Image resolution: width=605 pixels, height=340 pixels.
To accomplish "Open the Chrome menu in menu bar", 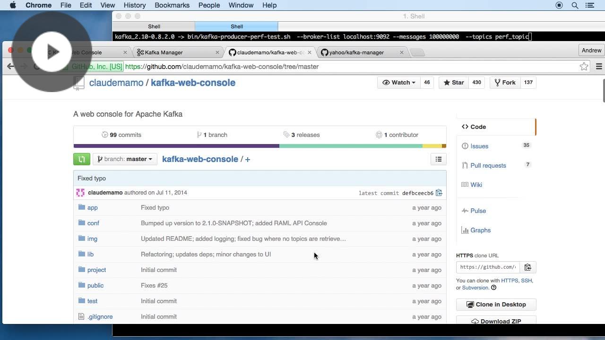I will (x=38, y=5).
